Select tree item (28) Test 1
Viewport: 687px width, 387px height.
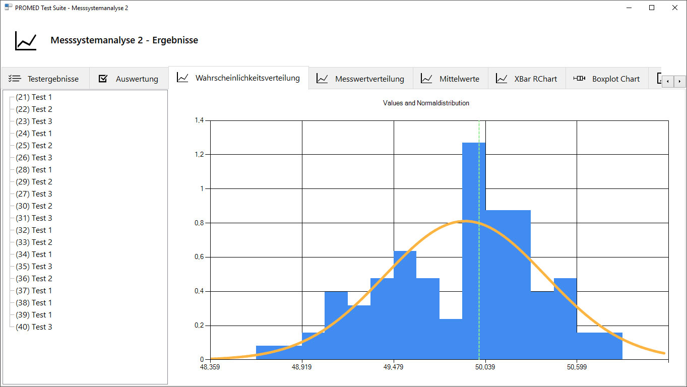[34, 170]
